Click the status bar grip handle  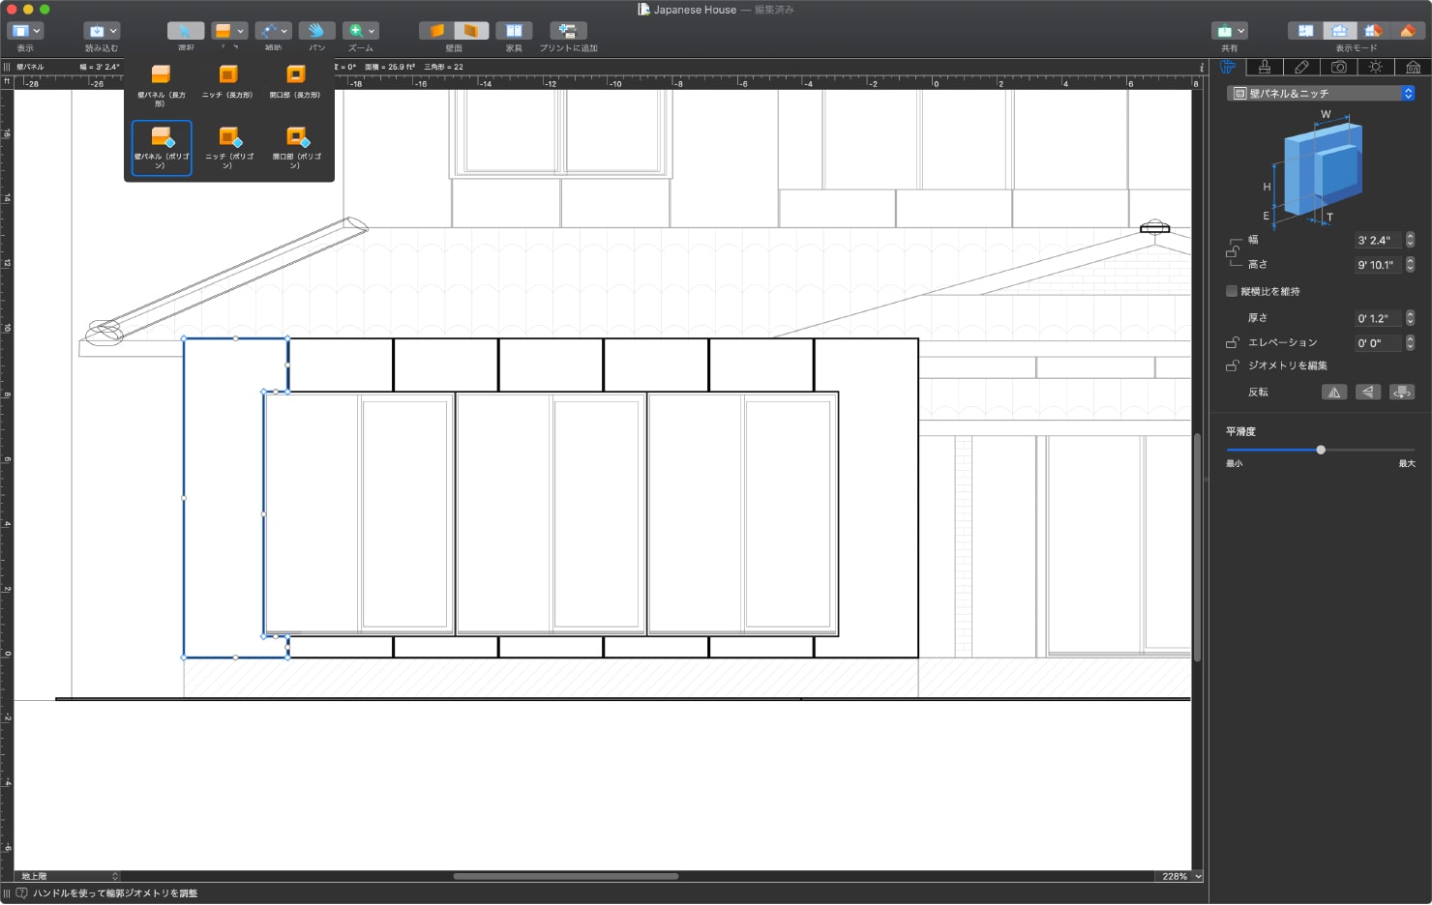pos(7,893)
